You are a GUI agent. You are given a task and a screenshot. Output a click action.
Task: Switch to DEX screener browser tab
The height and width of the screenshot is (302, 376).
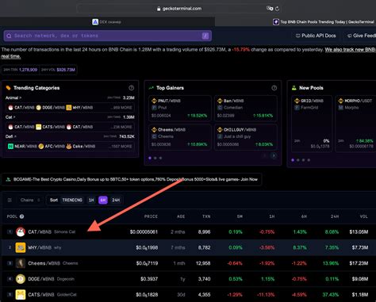click(x=107, y=22)
